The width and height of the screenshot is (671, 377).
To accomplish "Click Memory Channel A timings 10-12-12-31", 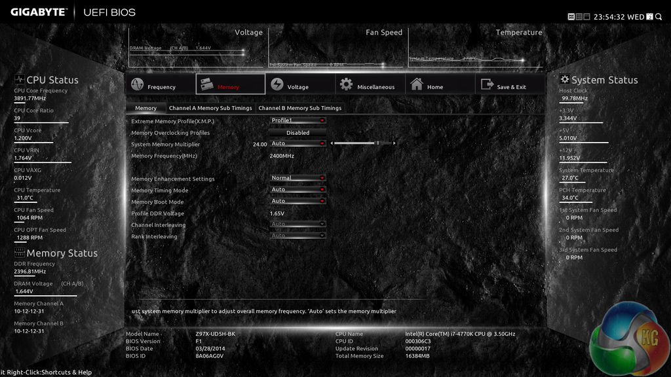I will pos(29,311).
